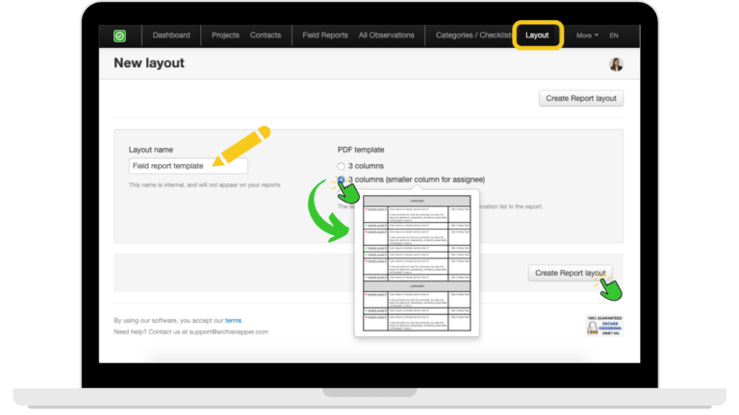This screenshot has height=415, width=739.
Task: Focus the Layout name input field
Action: point(188,166)
